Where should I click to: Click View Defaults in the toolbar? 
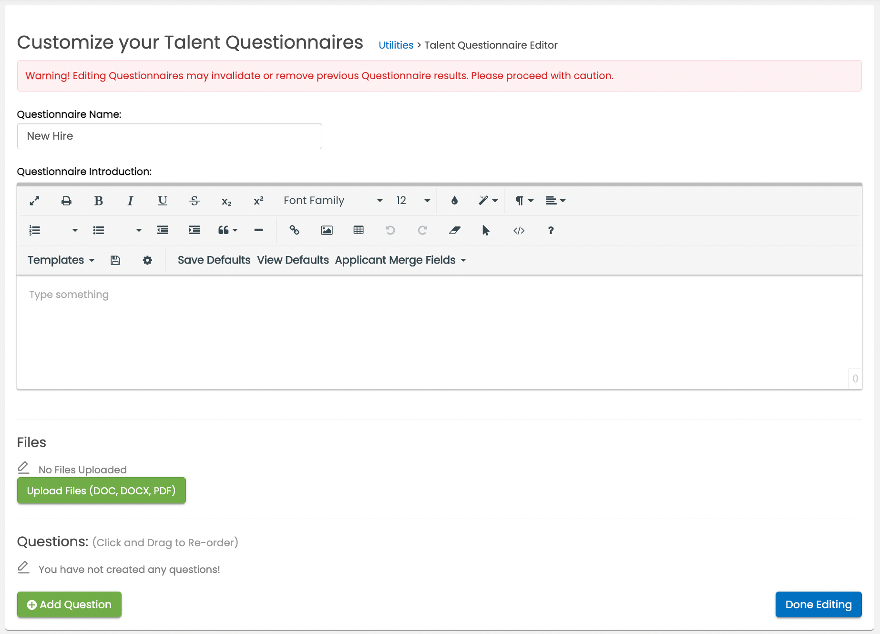(293, 260)
